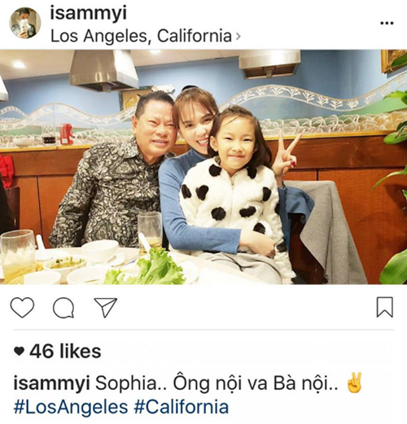
Task: Open the #LosAngeles hashtag
Action: (71, 407)
